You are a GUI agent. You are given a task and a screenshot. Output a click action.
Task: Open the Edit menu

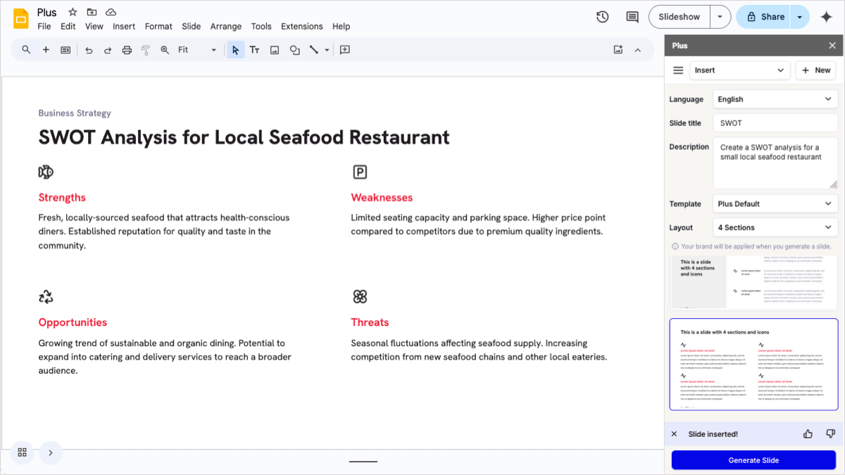pyautogui.click(x=68, y=27)
